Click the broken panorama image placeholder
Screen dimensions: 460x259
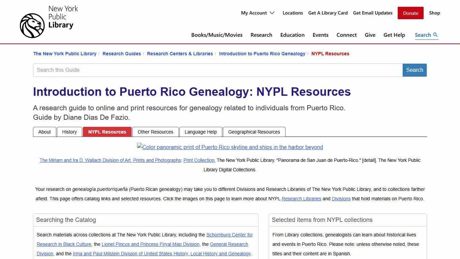(x=230, y=147)
